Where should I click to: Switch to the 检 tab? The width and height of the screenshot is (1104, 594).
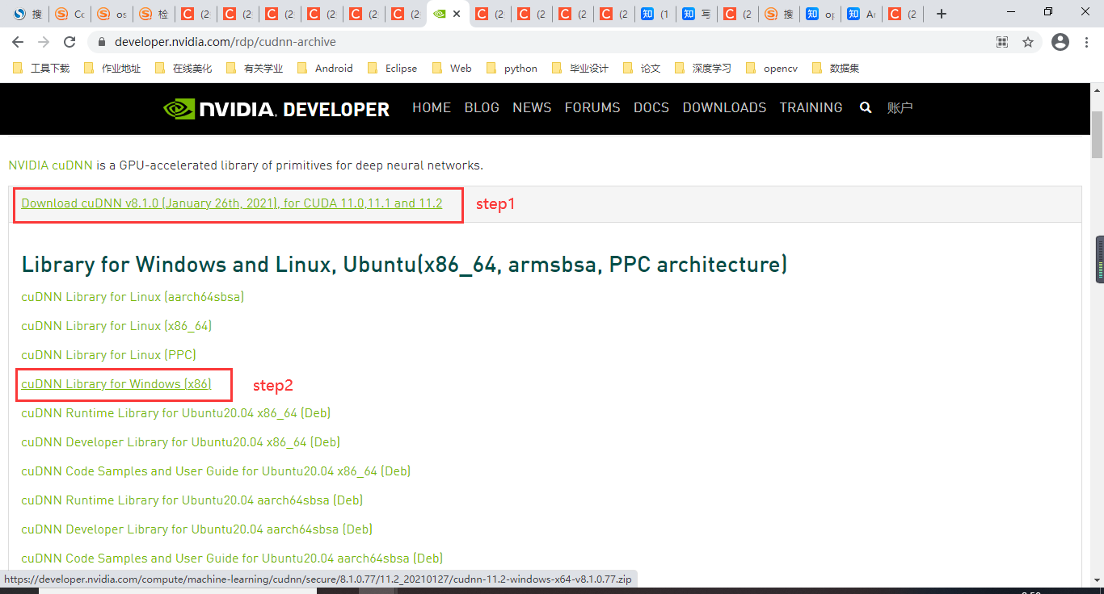tap(154, 14)
